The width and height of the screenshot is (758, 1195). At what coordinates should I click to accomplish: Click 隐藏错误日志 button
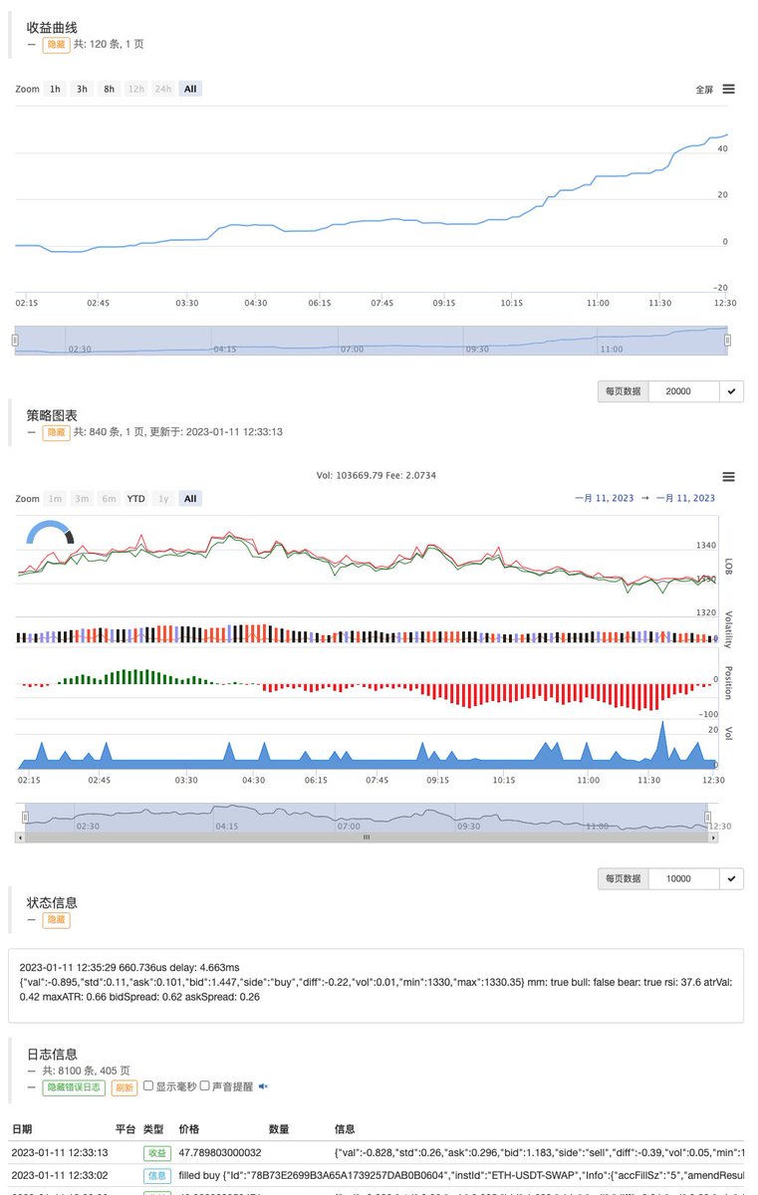coord(73,1086)
